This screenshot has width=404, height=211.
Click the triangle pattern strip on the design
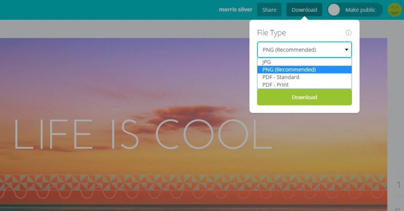point(193,183)
